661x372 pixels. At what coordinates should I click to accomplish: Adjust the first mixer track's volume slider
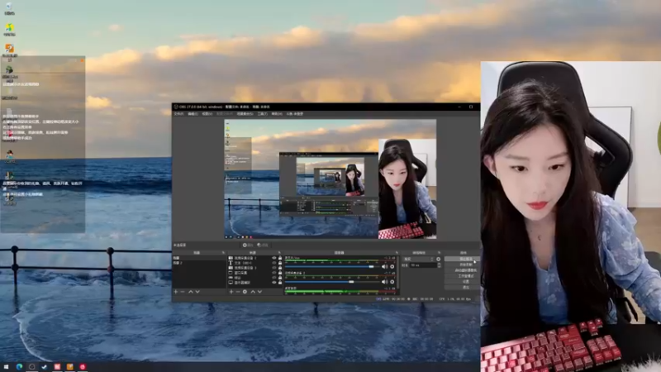point(332,266)
